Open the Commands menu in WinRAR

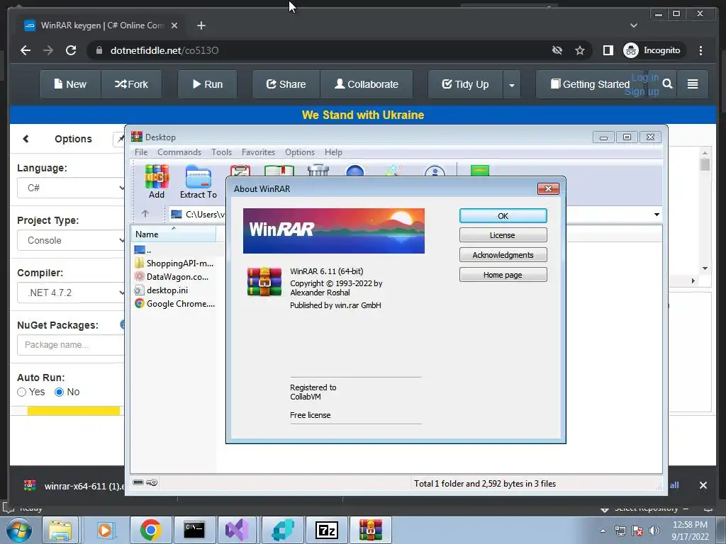[x=179, y=152]
